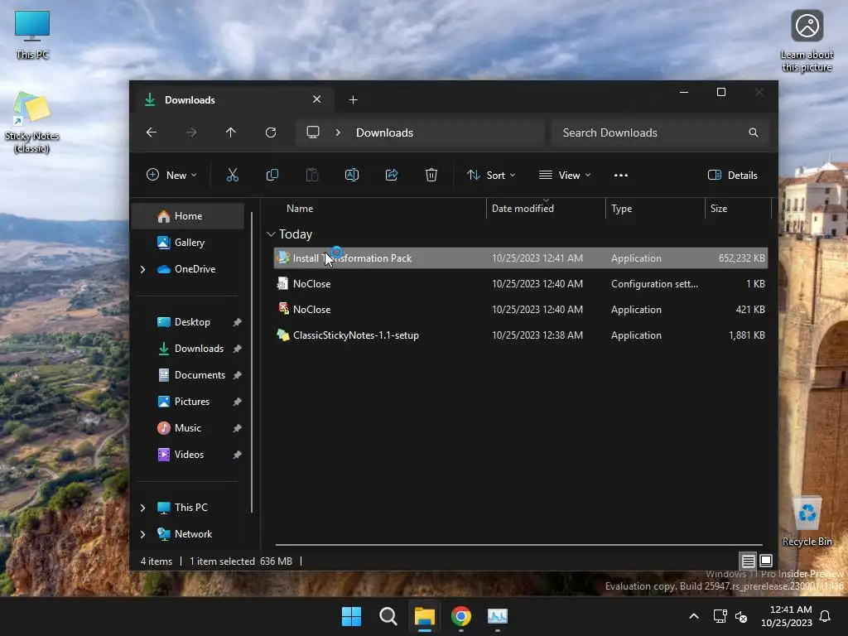
Task: Click horizontal scrollbar in file list
Action: (518, 545)
